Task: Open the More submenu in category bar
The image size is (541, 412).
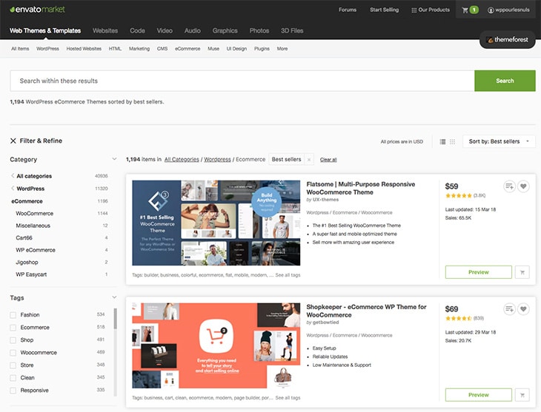Action: (x=282, y=49)
